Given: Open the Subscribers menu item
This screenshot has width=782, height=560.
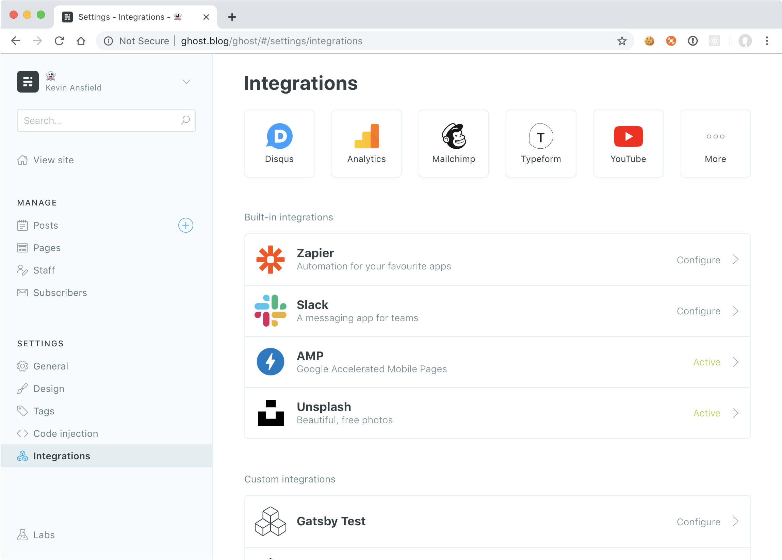Looking at the screenshot, I should pos(60,293).
